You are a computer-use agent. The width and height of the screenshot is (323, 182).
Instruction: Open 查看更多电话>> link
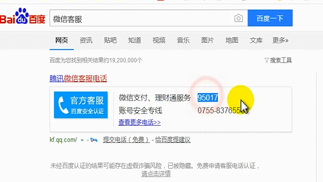point(139,122)
